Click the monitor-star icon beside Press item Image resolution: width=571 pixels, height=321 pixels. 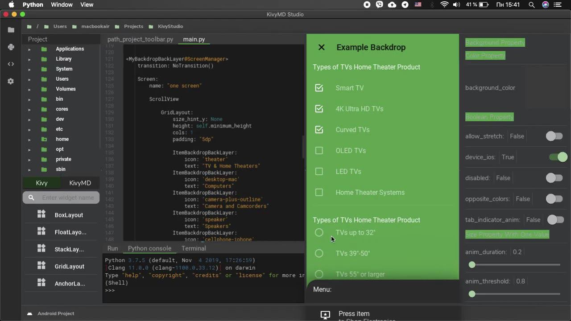(x=325, y=315)
